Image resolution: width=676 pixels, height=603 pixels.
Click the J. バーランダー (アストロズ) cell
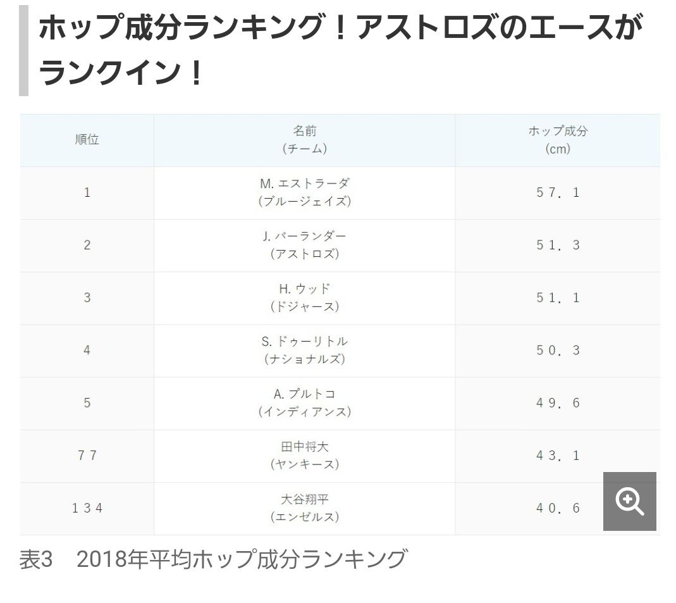click(x=304, y=246)
